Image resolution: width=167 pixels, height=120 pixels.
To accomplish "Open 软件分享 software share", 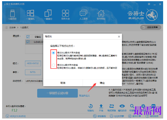I will point(134,116).
